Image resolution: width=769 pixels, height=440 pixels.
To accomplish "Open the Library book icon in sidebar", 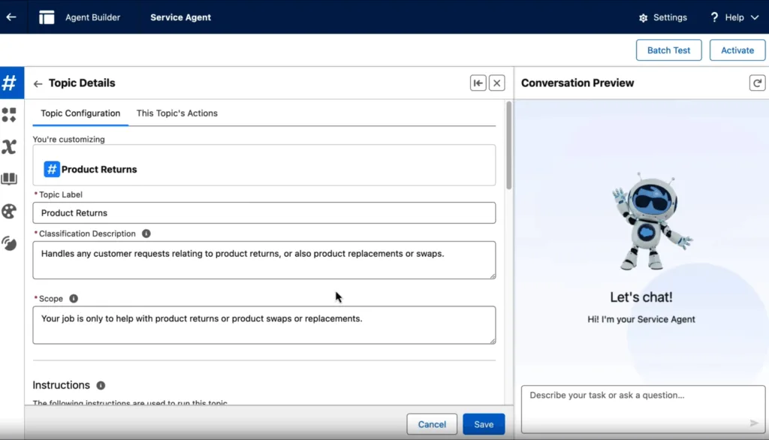I will coord(9,179).
